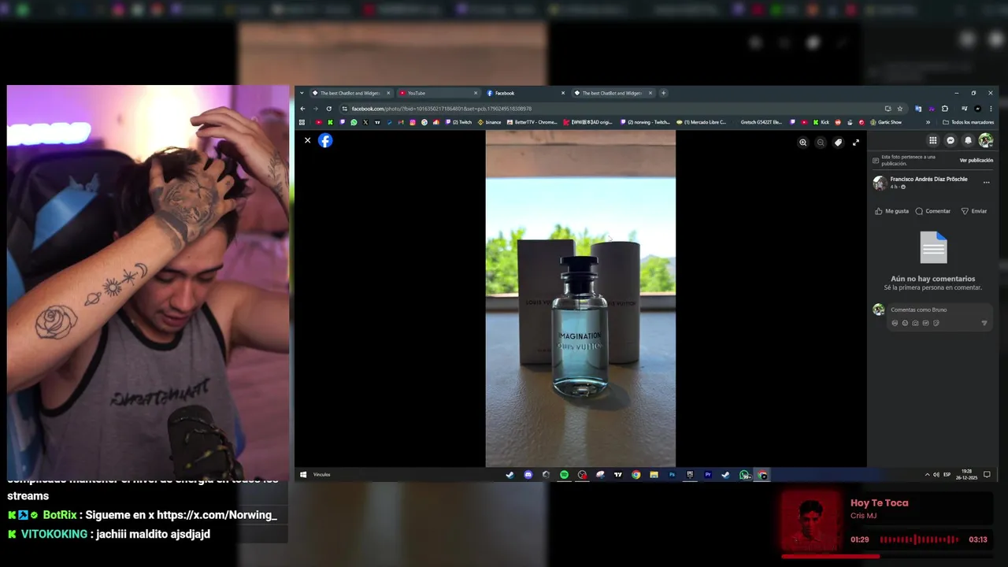Click the Louis Vuitton perfume photo
This screenshot has height=567, width=1008.
(x=580, y=298)
